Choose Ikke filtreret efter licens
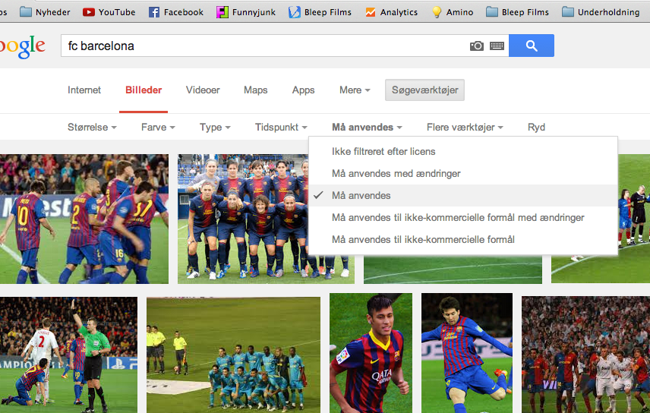This screenshot has height=413, width=650. click(x=463, y=151)
